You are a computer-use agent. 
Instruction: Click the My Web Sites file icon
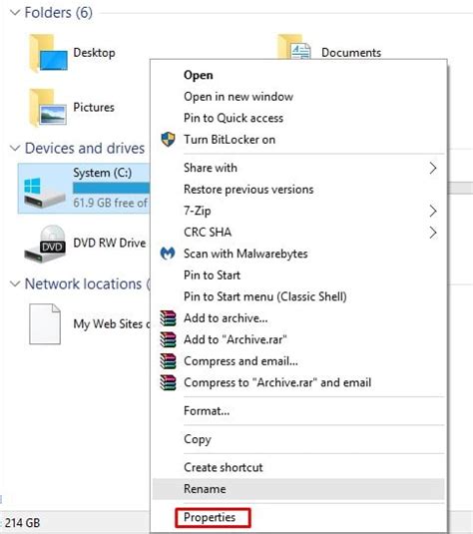45,323
